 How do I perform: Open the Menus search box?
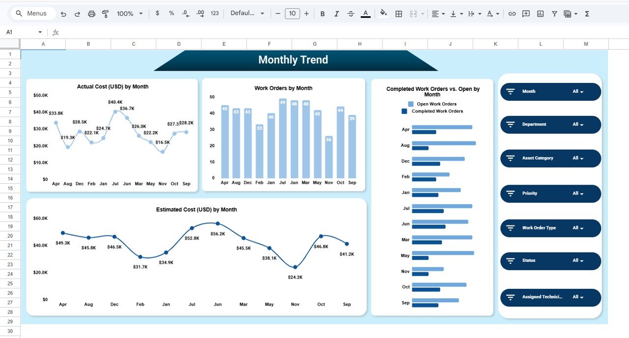click(32, 13)
